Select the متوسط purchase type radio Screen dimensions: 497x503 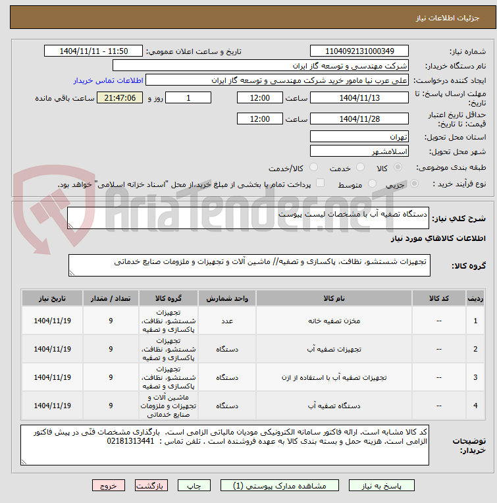(x=373, y=184)
